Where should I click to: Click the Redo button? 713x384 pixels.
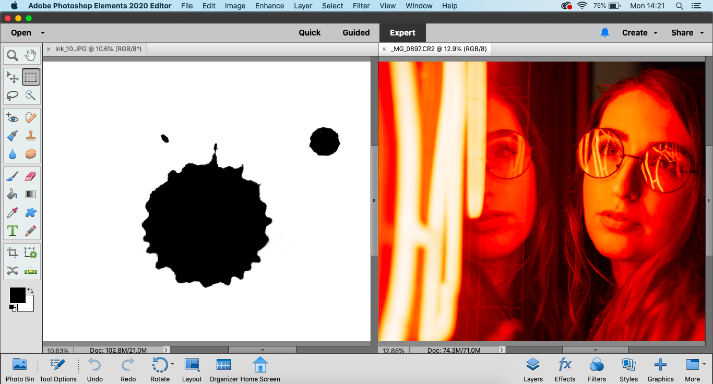coord(128,369)
